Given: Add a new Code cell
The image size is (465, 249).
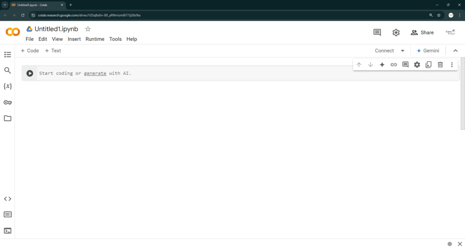Looking at the screenshot, I should point(30,51).
